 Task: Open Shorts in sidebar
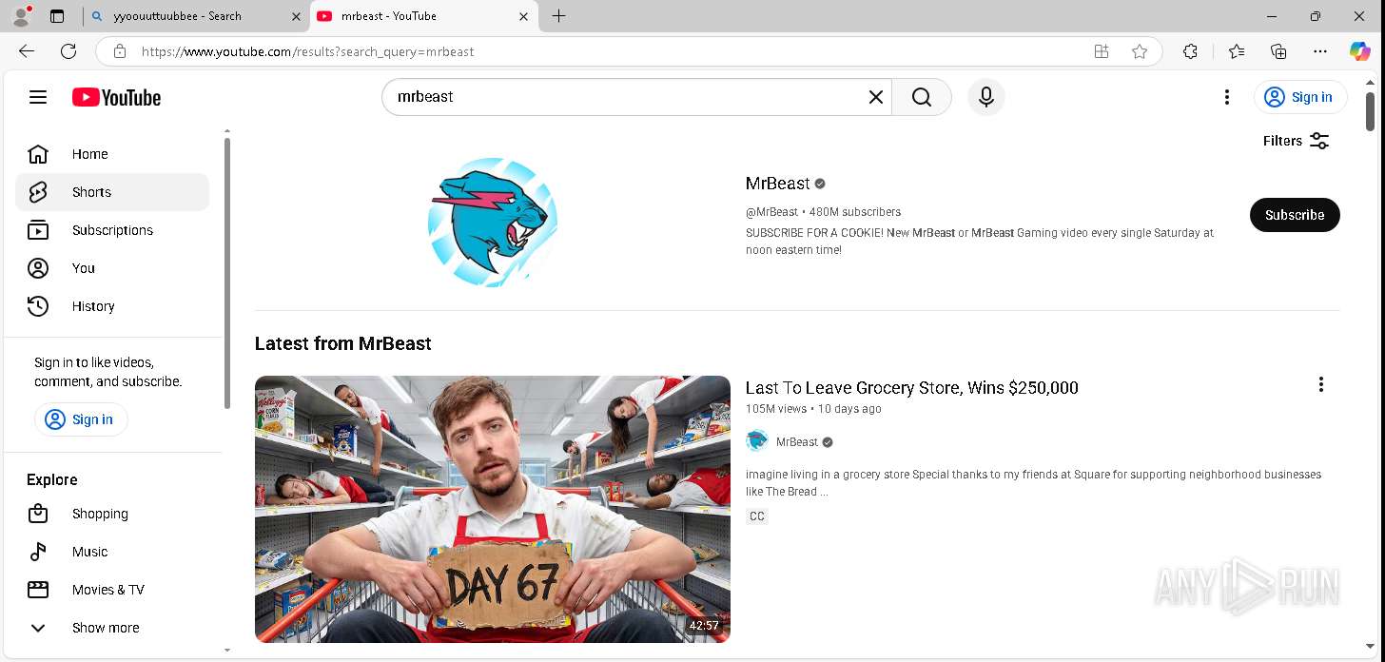point(112,192)
